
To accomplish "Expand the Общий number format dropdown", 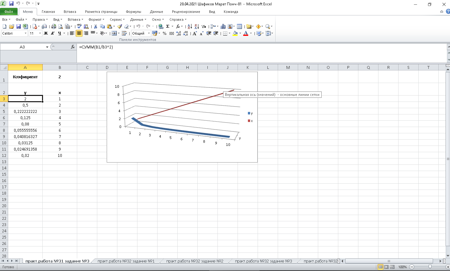I will (149, 33).
